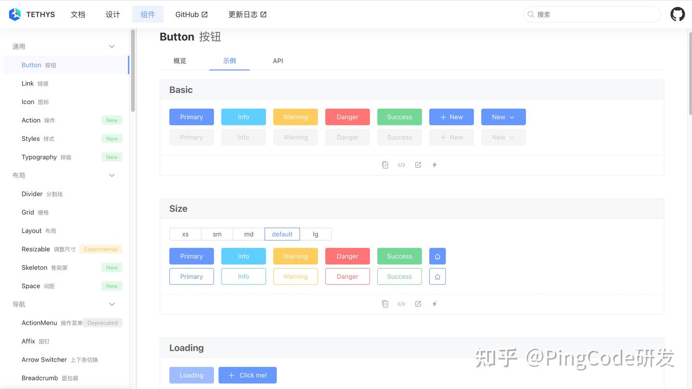Image resolution: width=692 pixels, height=389 pixels.
Task: Click lightning bolt icon in Size example
Action: pos(434,304)
